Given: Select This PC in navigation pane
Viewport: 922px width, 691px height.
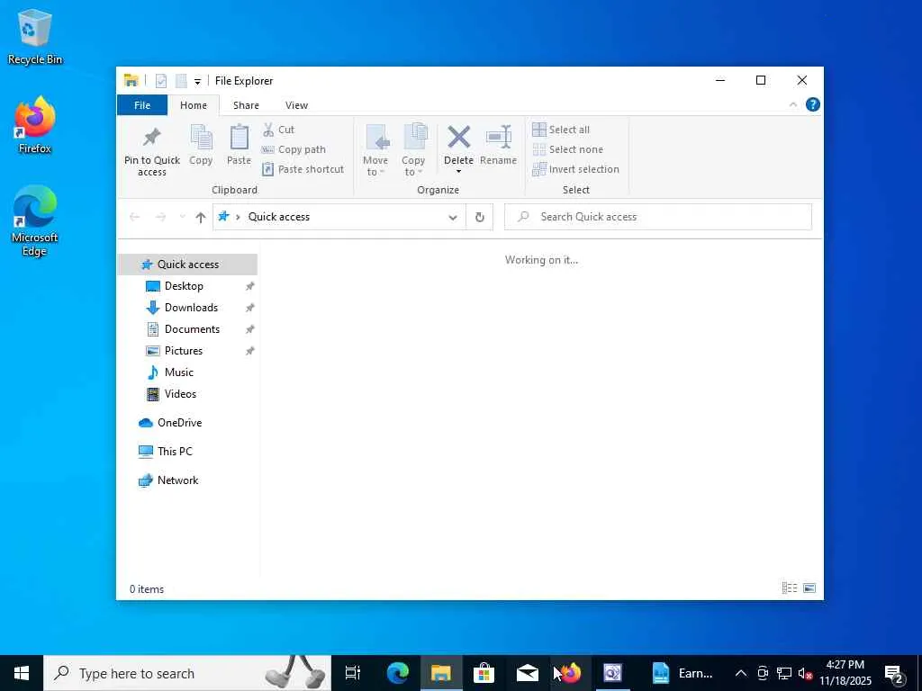Looking at the screenshot, I should point(175,452).
